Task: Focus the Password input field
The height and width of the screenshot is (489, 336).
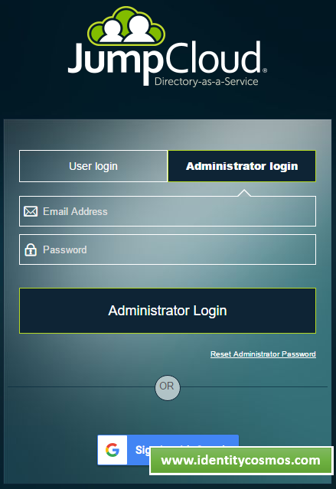Action: pyautogui.click(x=168, y=249)
